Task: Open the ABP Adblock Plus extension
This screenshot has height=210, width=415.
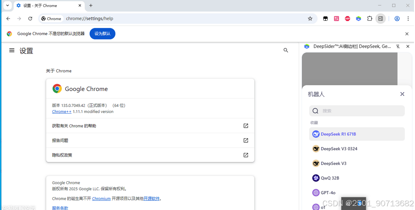Action: click(x=347, y=19)
